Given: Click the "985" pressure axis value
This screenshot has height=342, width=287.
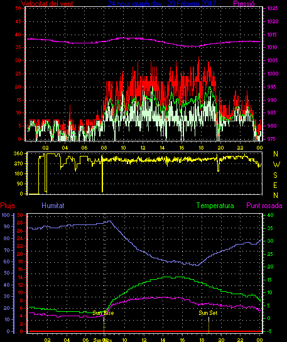Looking at the screenshot, I should 271,113.
